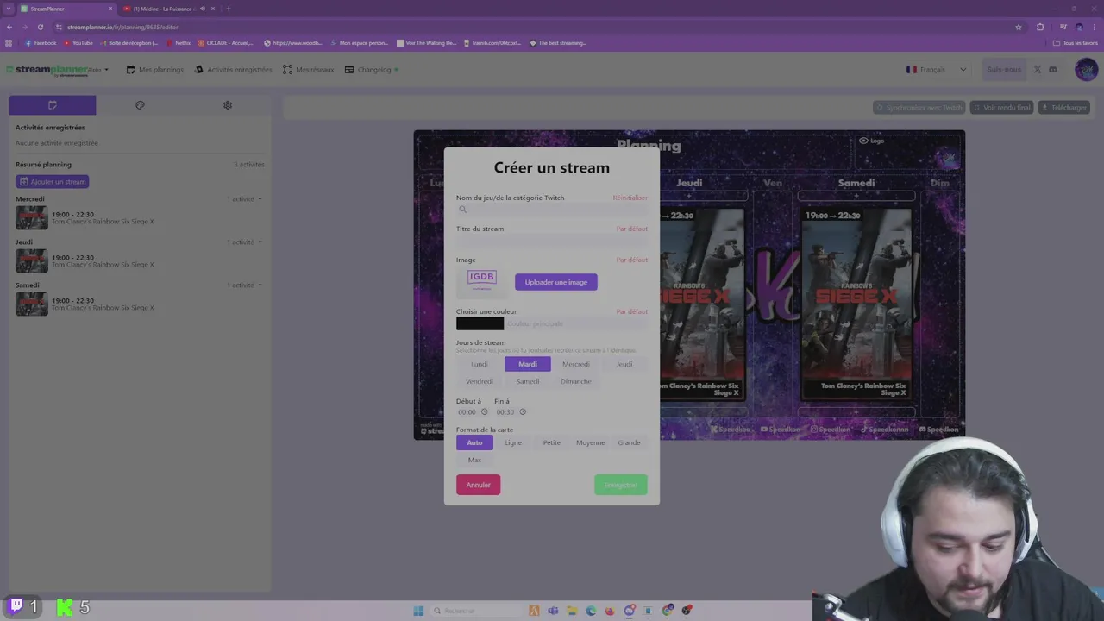
Task: Click the Titre du stream input field
Action: (x=552, y=243)
